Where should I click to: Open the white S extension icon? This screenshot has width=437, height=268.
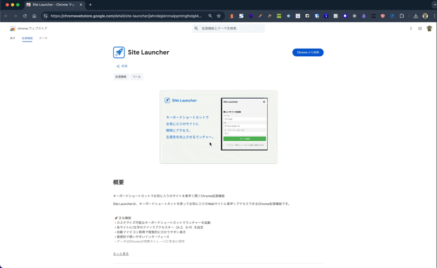(x=241, y=16)
